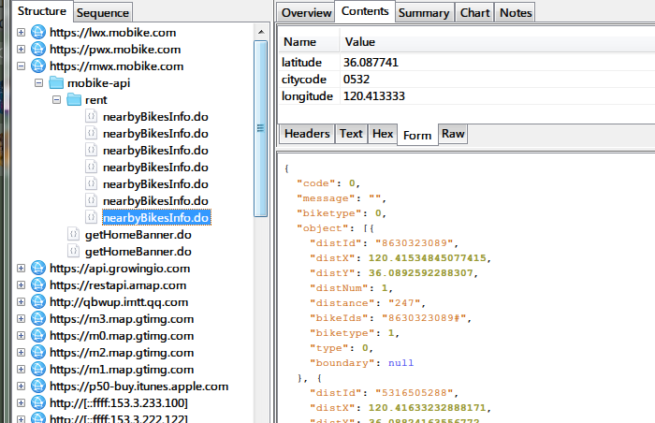The width and height of the screenshot is (655, 423).
Task: Click the globe icon for api.growingio.com
Action: (38, 269)
